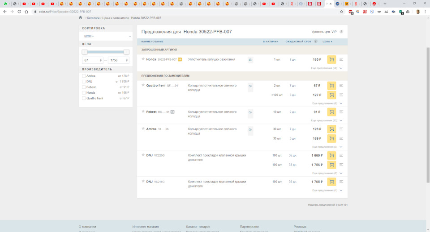Filter by manufacturer DNJ
The height and width of the screenshot is (232, 430).
[x=84, y=82]
